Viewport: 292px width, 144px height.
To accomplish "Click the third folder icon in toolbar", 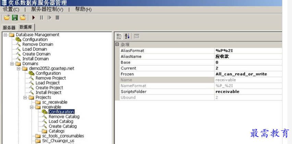I will click(23, 18).
